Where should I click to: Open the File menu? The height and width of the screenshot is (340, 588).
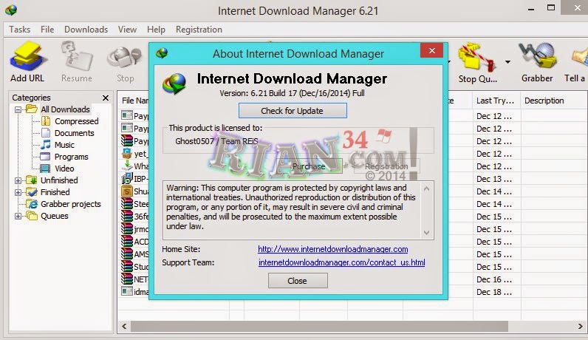point(47,30)
